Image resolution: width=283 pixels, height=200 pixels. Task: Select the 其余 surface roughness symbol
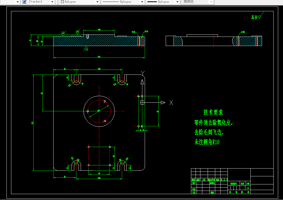(260, 17)
